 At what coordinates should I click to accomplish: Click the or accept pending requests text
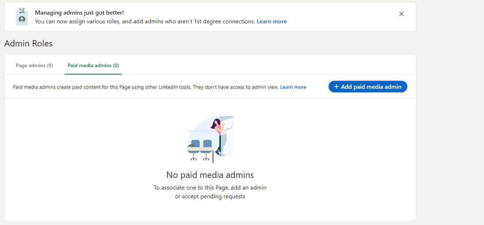point(210,197)
